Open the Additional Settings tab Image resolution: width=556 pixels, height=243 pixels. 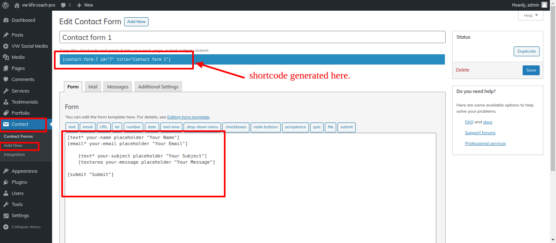(x=158, y=87)
